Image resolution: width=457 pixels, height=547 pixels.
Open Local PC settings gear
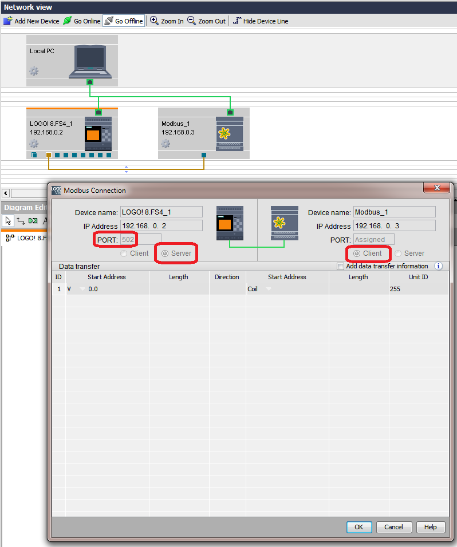[x=34, y=71]
